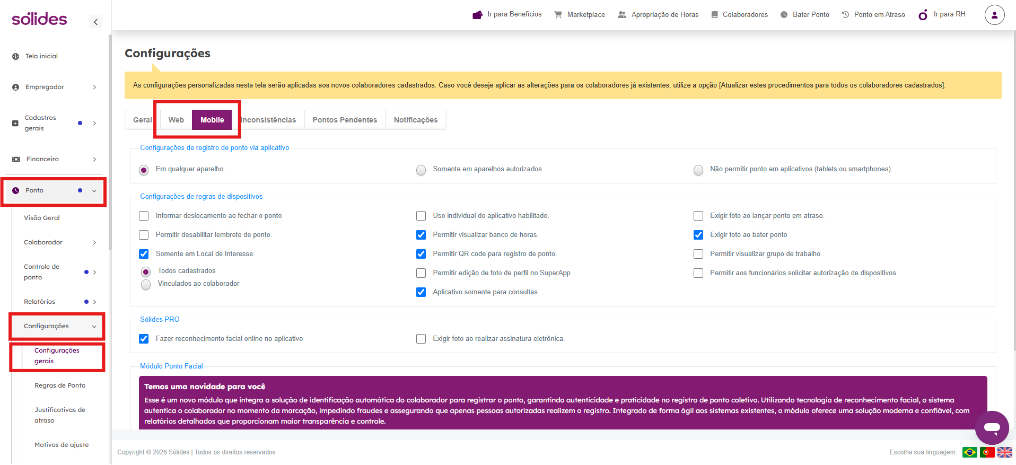The height and width of the screenshot is (465, 1016).
Task: Enable Exigir foto ao realizar assinatura eletrônica
Action: [x=421, y=339]
